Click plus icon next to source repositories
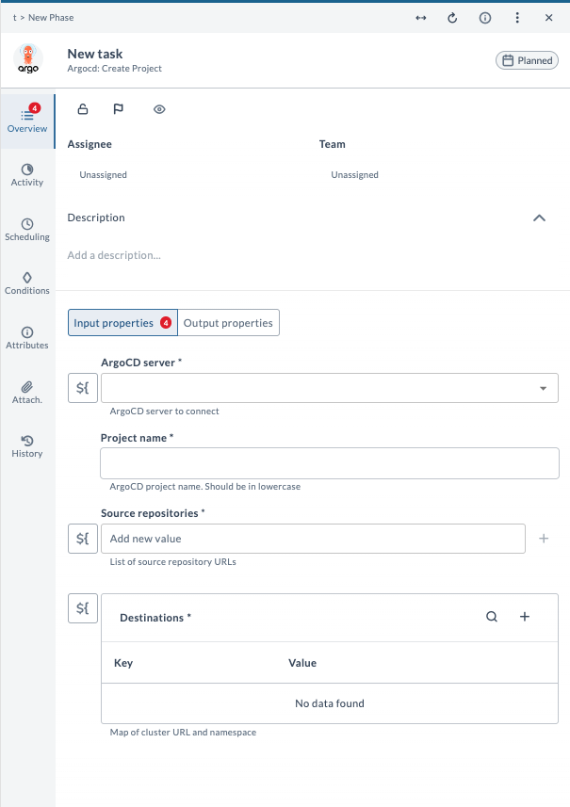This screenshot has width=570, height=807. coord(544,539)
